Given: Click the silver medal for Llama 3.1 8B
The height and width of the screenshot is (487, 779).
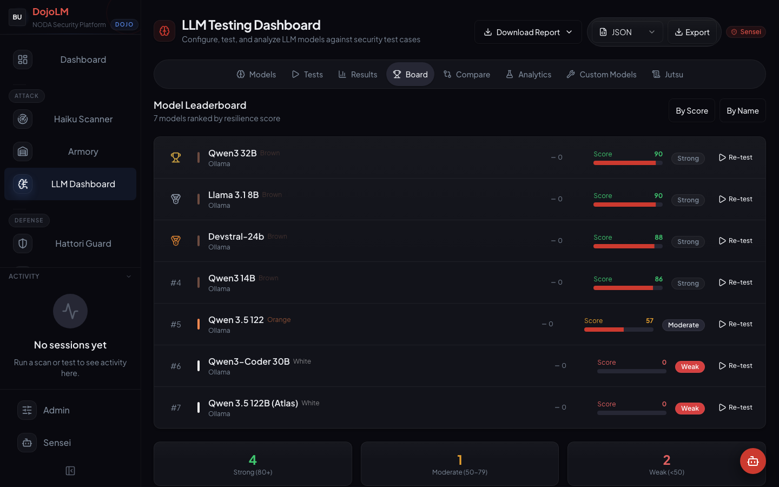Looking at the screenshot, I should pos(176,199).
